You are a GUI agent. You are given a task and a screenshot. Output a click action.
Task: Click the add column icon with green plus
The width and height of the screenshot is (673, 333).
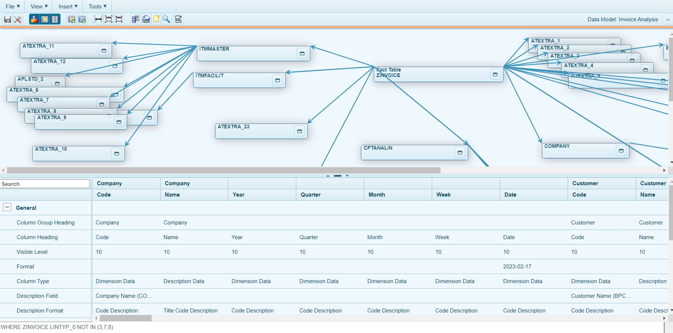(x=72, y=19)
